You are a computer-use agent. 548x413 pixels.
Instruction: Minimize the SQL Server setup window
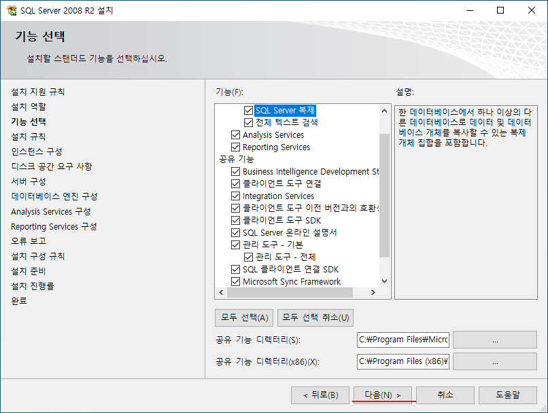[470, 10]
